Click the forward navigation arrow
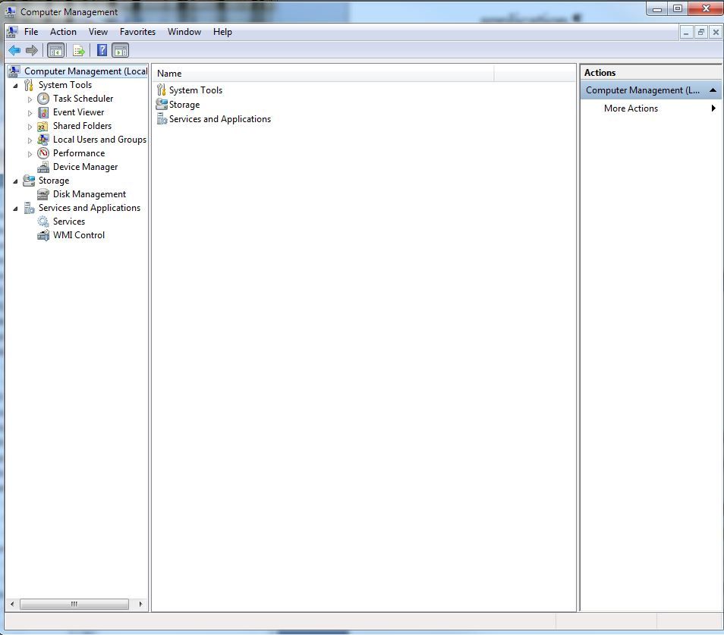The width and height of the screenshot is (724, 635). pyautogui.click(x=30, y=50)
